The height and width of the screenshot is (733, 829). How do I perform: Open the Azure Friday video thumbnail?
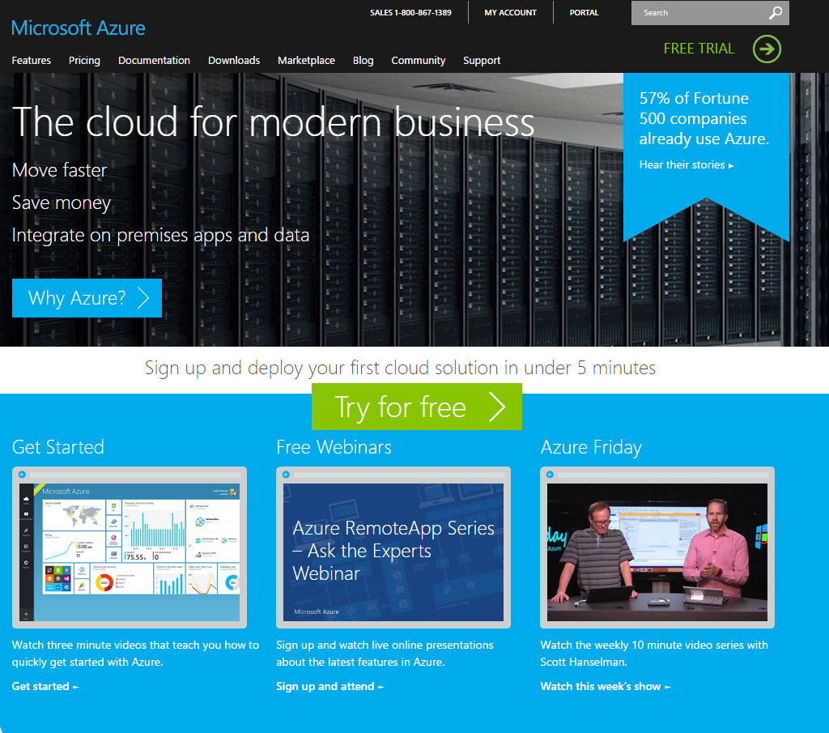tap(657, 548)
